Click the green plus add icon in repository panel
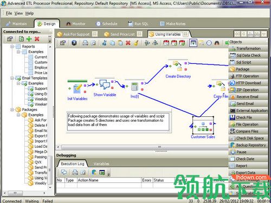The image size is (271, 203). [29, 39]
